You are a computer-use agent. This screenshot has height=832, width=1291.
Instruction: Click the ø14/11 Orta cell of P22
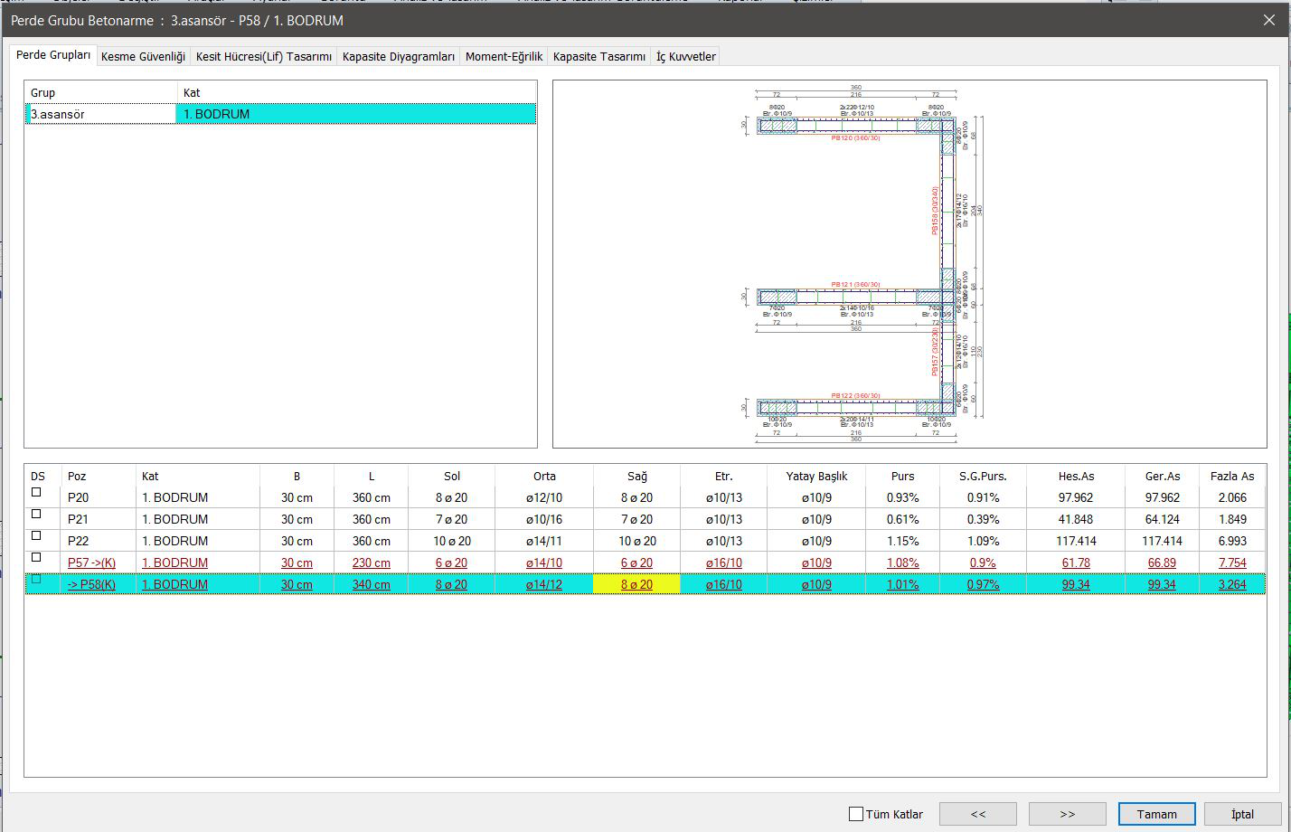click(544, 541)
